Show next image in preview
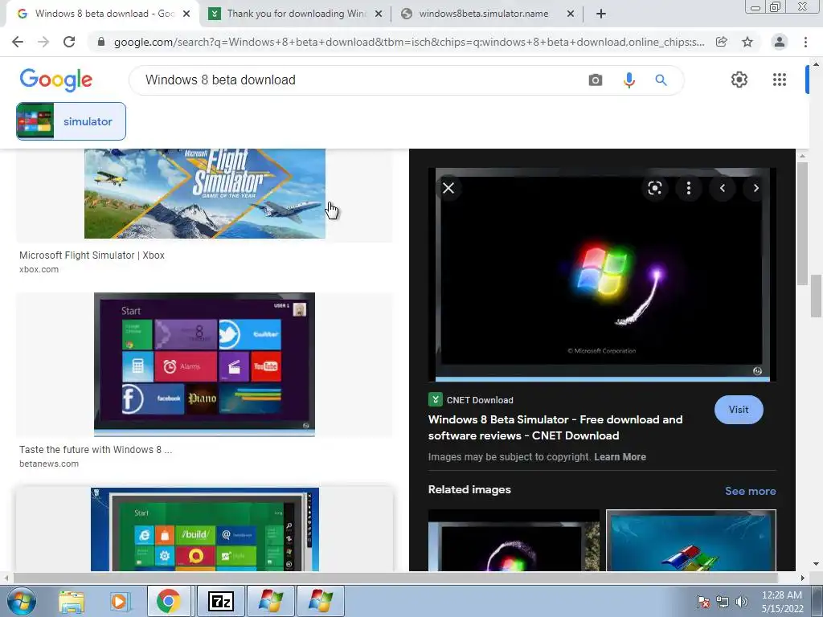823x617 pixels. click(x=755, y=188)
